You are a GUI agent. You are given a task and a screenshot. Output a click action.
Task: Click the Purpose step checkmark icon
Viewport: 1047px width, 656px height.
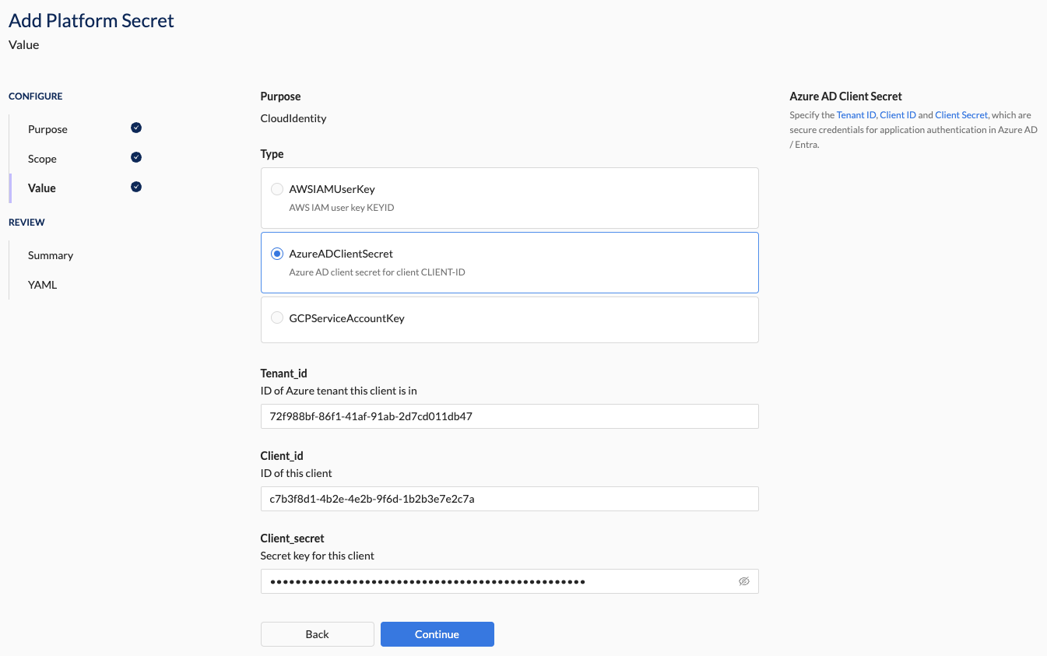(x=136, y=128)
